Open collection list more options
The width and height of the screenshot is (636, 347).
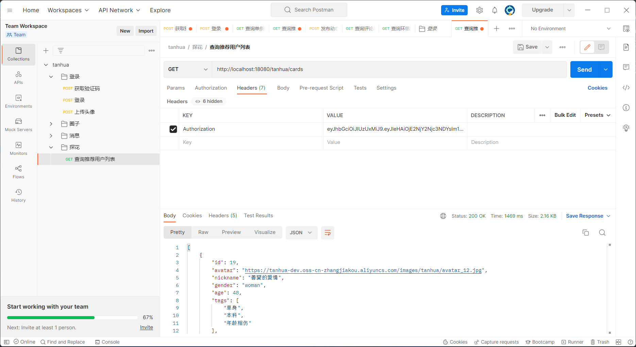152,51
